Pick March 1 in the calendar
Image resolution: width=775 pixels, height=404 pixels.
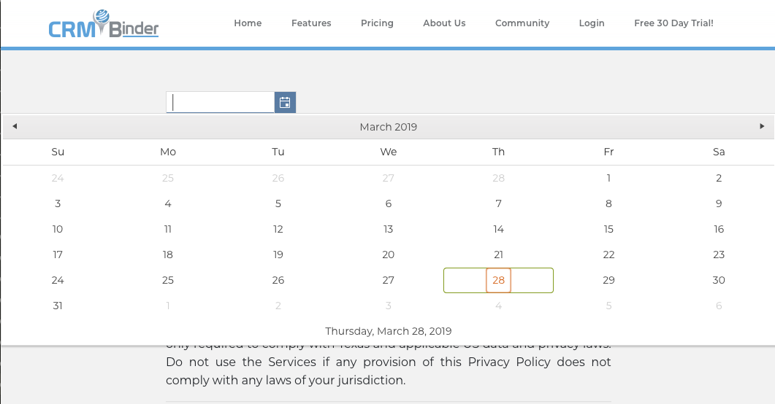[x=608, y=178]
